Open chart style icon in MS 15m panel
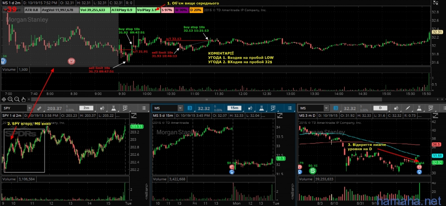The image size is (446, 206). [x=250, y=108]
